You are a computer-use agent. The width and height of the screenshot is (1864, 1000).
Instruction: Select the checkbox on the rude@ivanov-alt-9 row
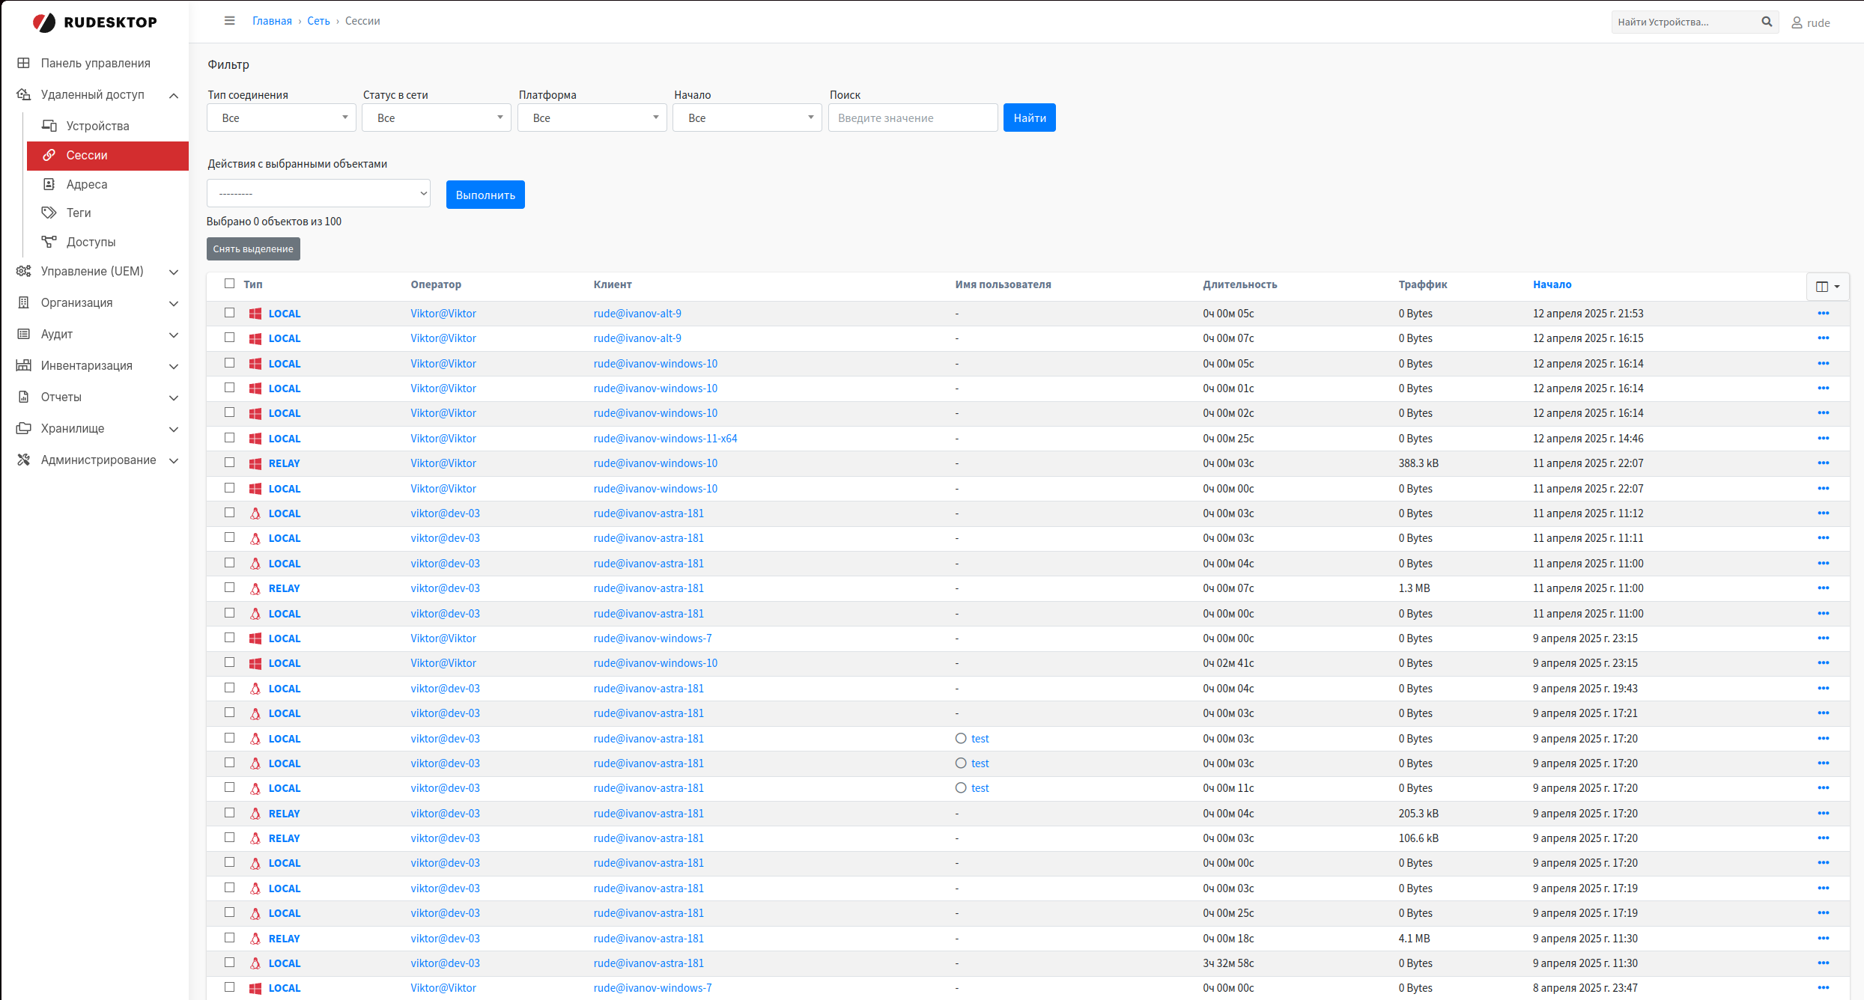[229, 313]
